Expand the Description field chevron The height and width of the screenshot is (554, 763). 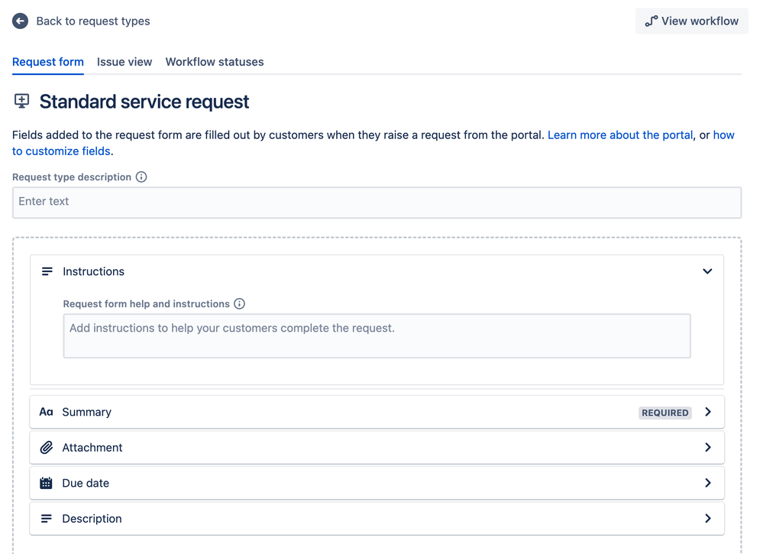pos(708,518)
